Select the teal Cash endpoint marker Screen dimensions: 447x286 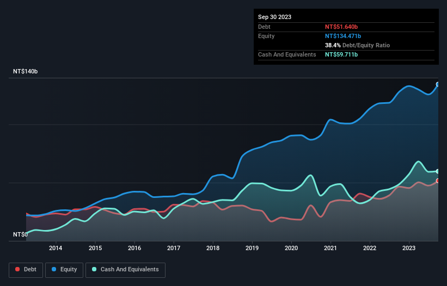point(438,171)
